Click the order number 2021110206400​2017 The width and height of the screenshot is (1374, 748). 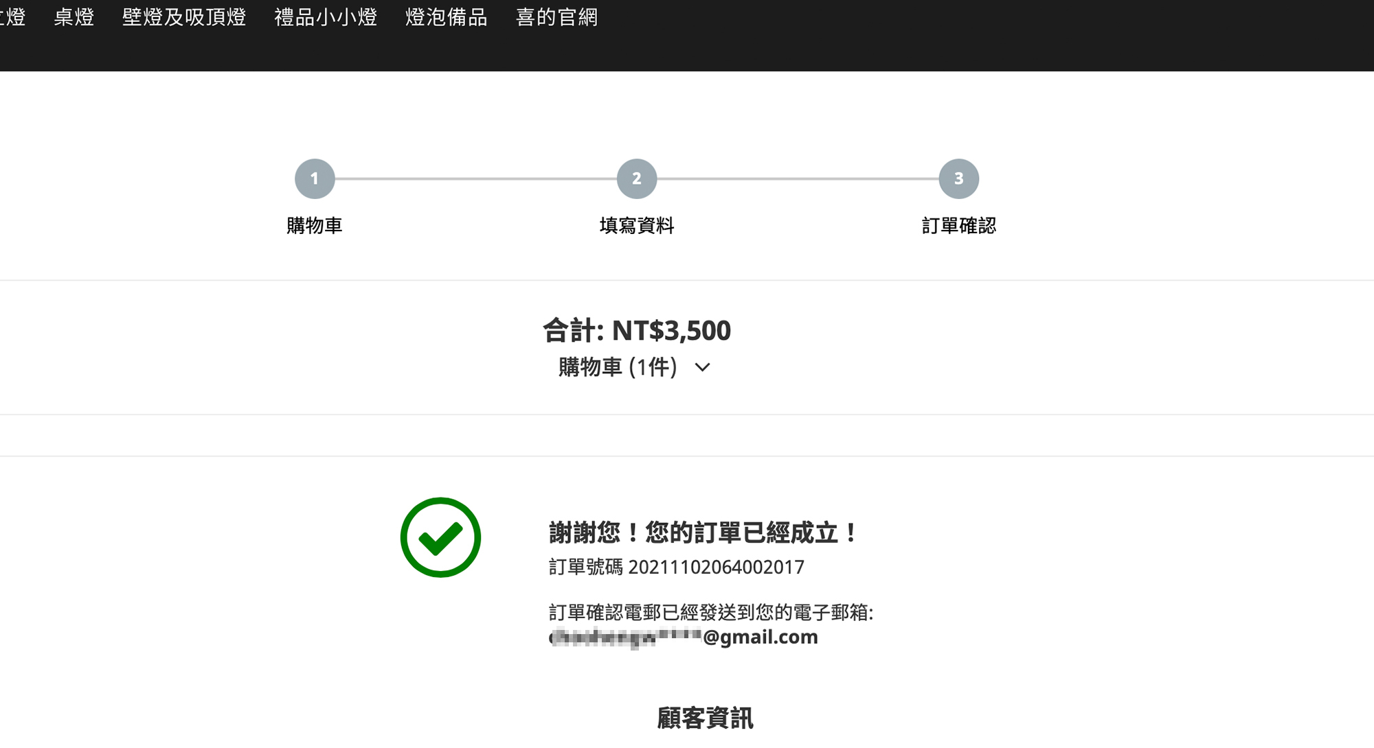pyautogui.click(x=716, y=568)
